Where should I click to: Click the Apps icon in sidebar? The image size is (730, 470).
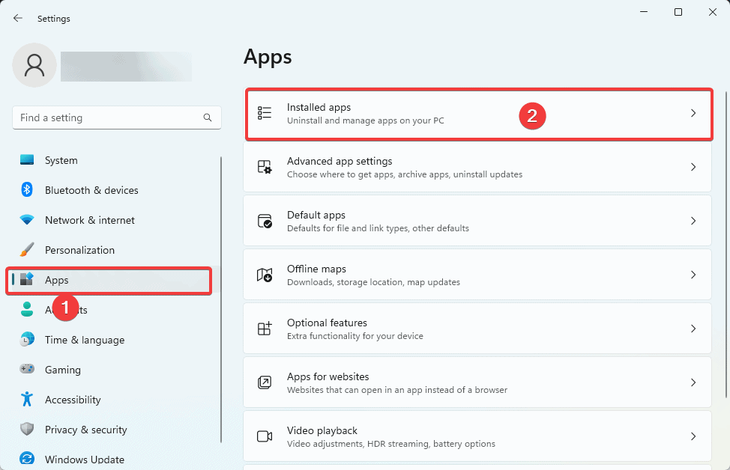coord(27,279)
